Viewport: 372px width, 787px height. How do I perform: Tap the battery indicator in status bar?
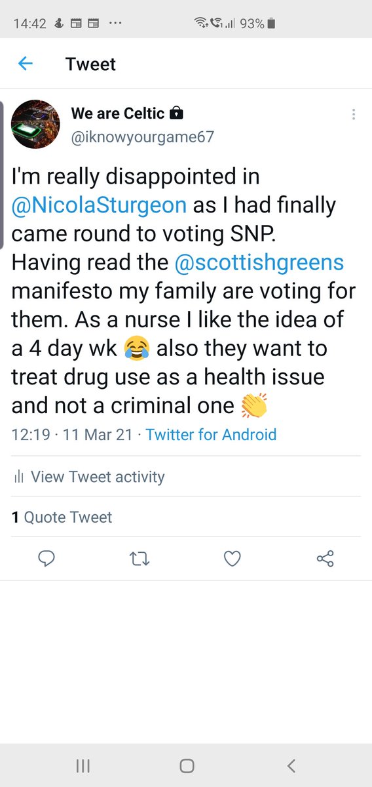(x=271, y=24)
